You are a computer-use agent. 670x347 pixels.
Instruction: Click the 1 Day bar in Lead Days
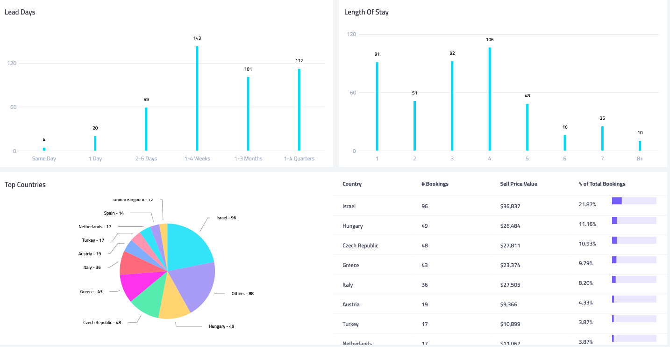95,143
